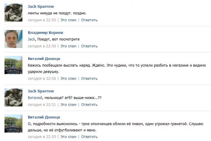Open Jack Sparrow's profile from the first comment name
This screenshot has height=141, width=211.
tap(41, 6)
